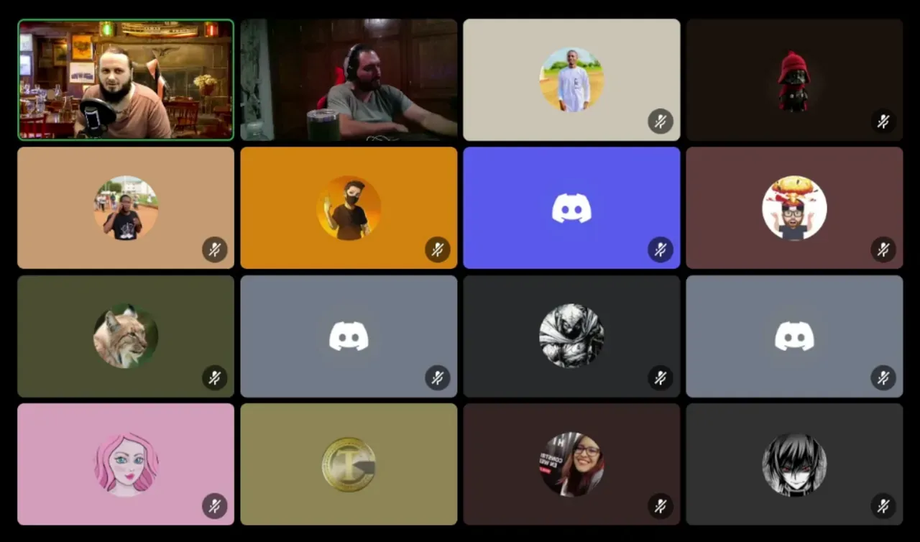The height and width of the screenshot is (542, 920).
Task: Click muted mic icon on blurple tile
Action: [x=661, y=249]
